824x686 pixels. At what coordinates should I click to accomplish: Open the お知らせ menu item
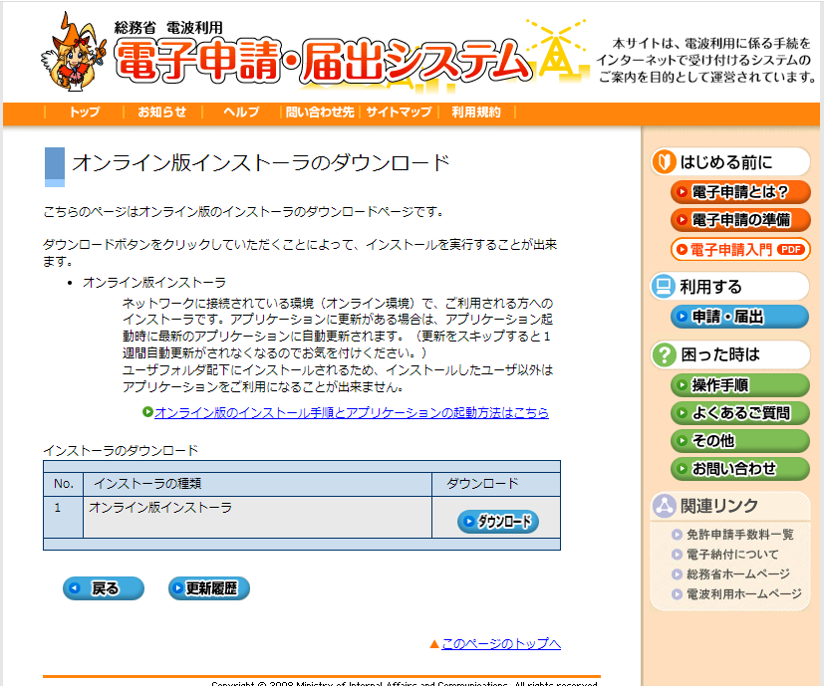point(162,112)
